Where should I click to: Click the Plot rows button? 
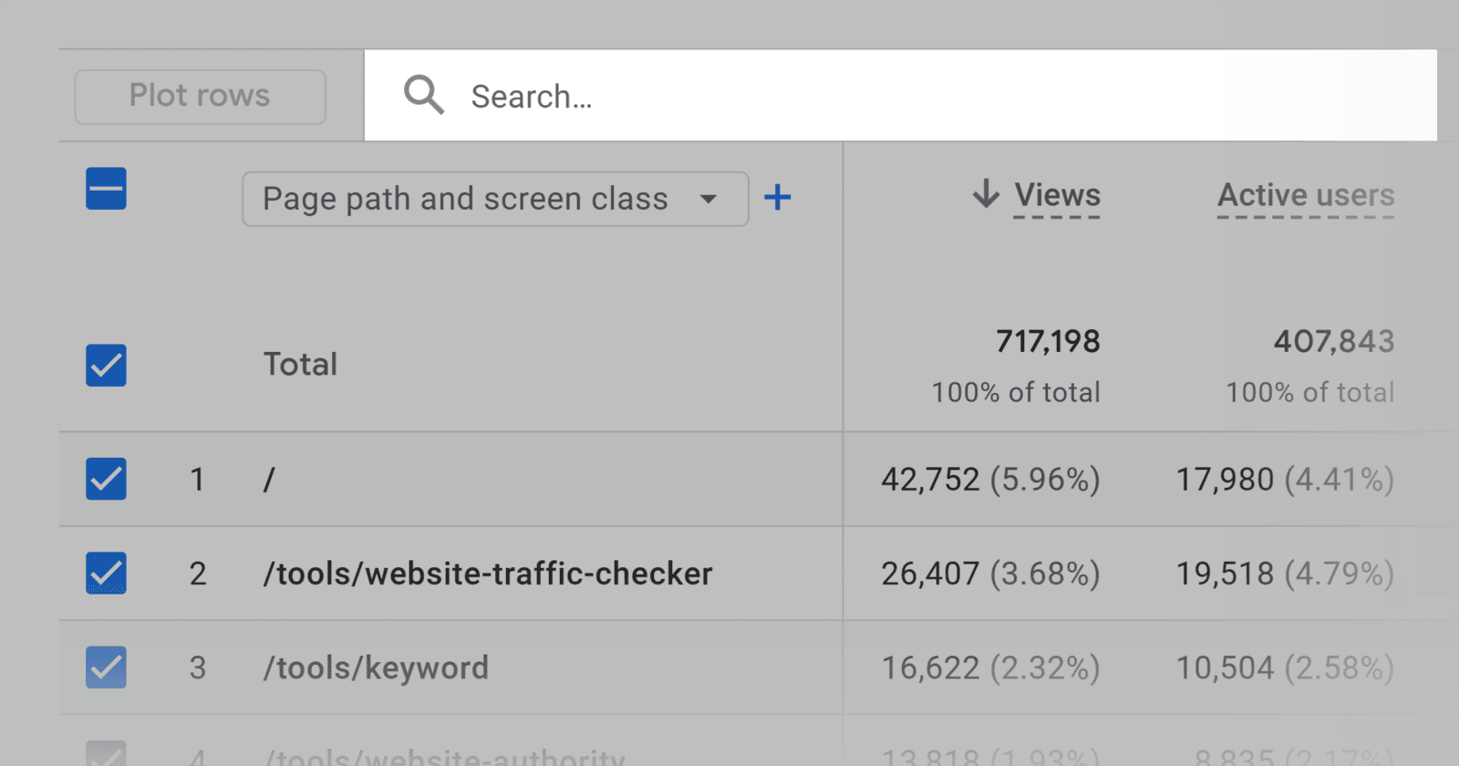point(200,96)
